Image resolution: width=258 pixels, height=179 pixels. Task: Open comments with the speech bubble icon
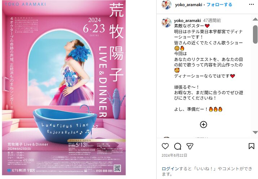tap(178, 146)
